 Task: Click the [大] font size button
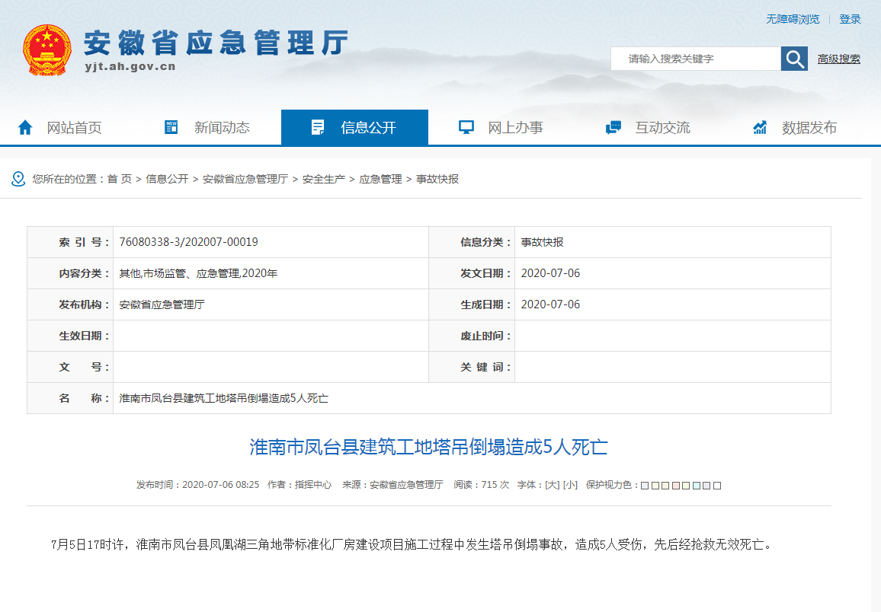[553, 485]
